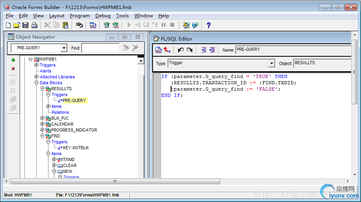Select the KEY-NXTBLK trigger
361x202 pixels.
pyautogui.click(x=76, y=148)
